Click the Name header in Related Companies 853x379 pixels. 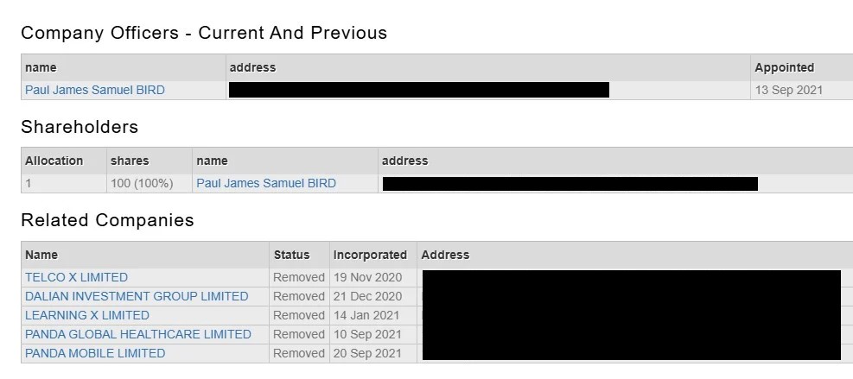41,255
